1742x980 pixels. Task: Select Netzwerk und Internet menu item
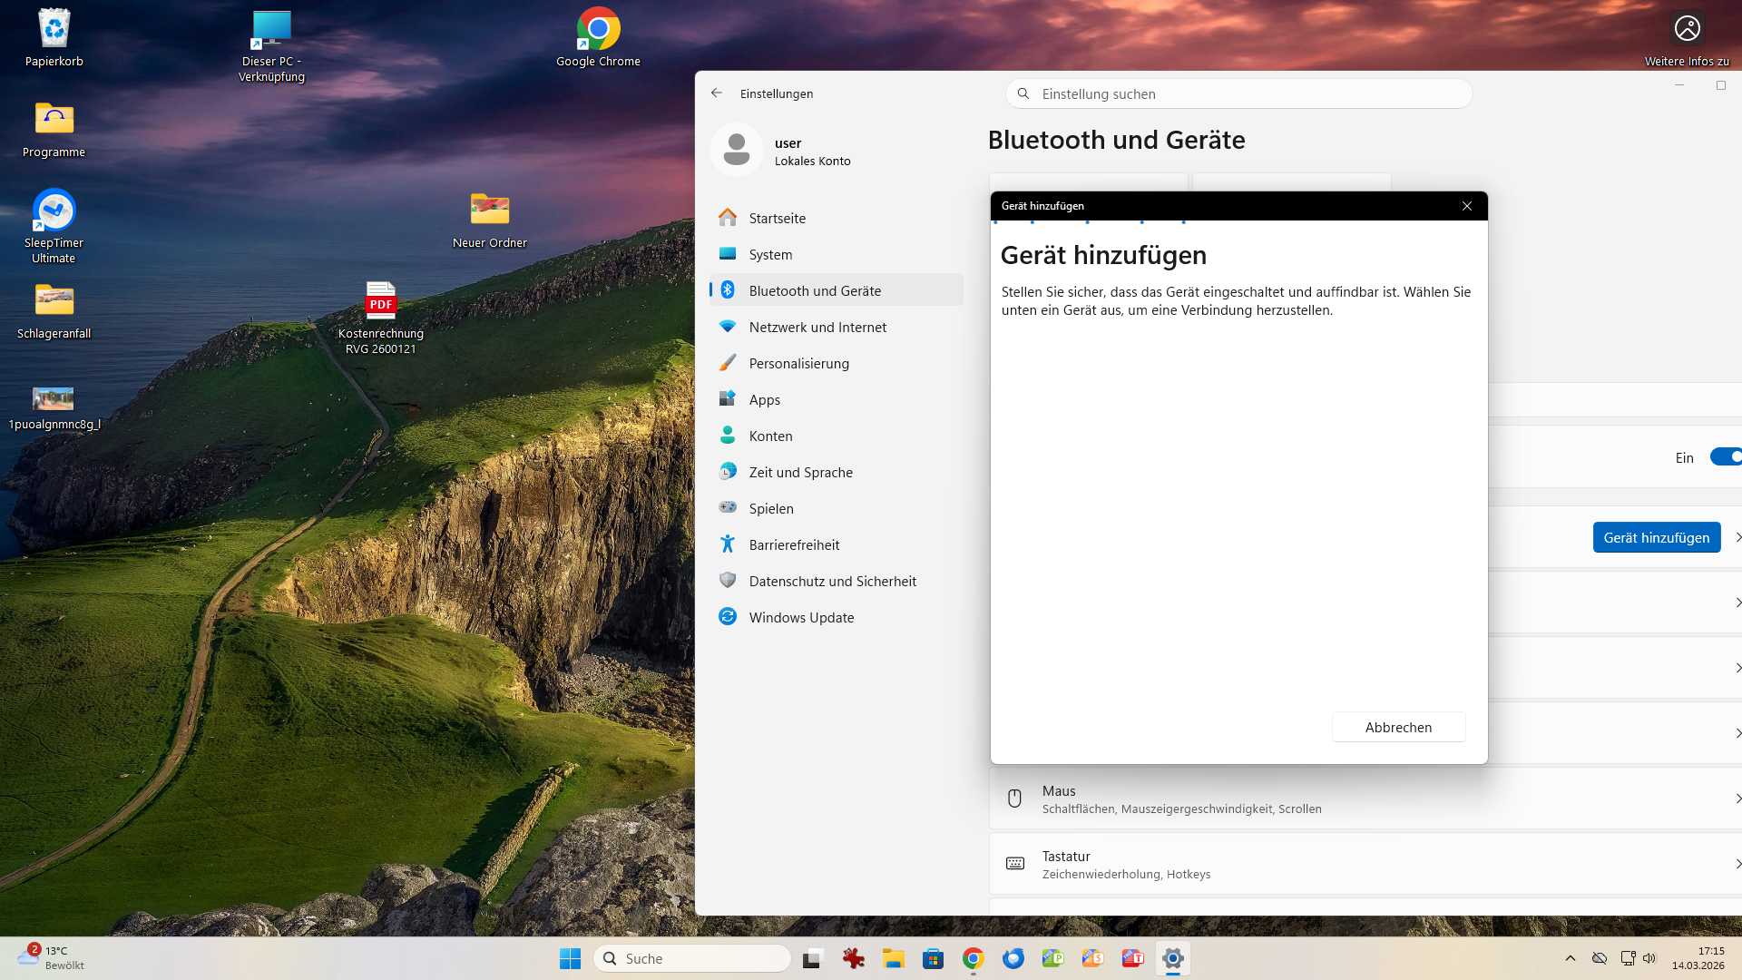pyautogui.click(x=817, y=328)
